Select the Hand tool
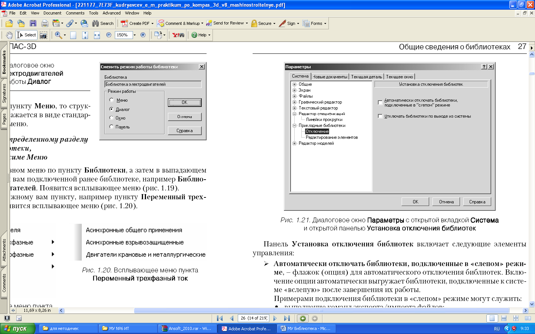The width and height of the screenshot is (535, 334). (x=9, y=35)
